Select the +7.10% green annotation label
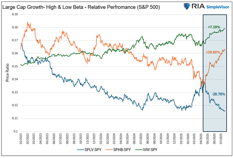 (214, 27)
